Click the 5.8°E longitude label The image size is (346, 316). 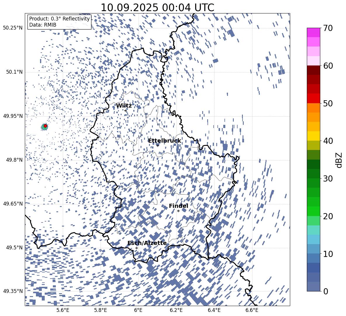(101, 310)
